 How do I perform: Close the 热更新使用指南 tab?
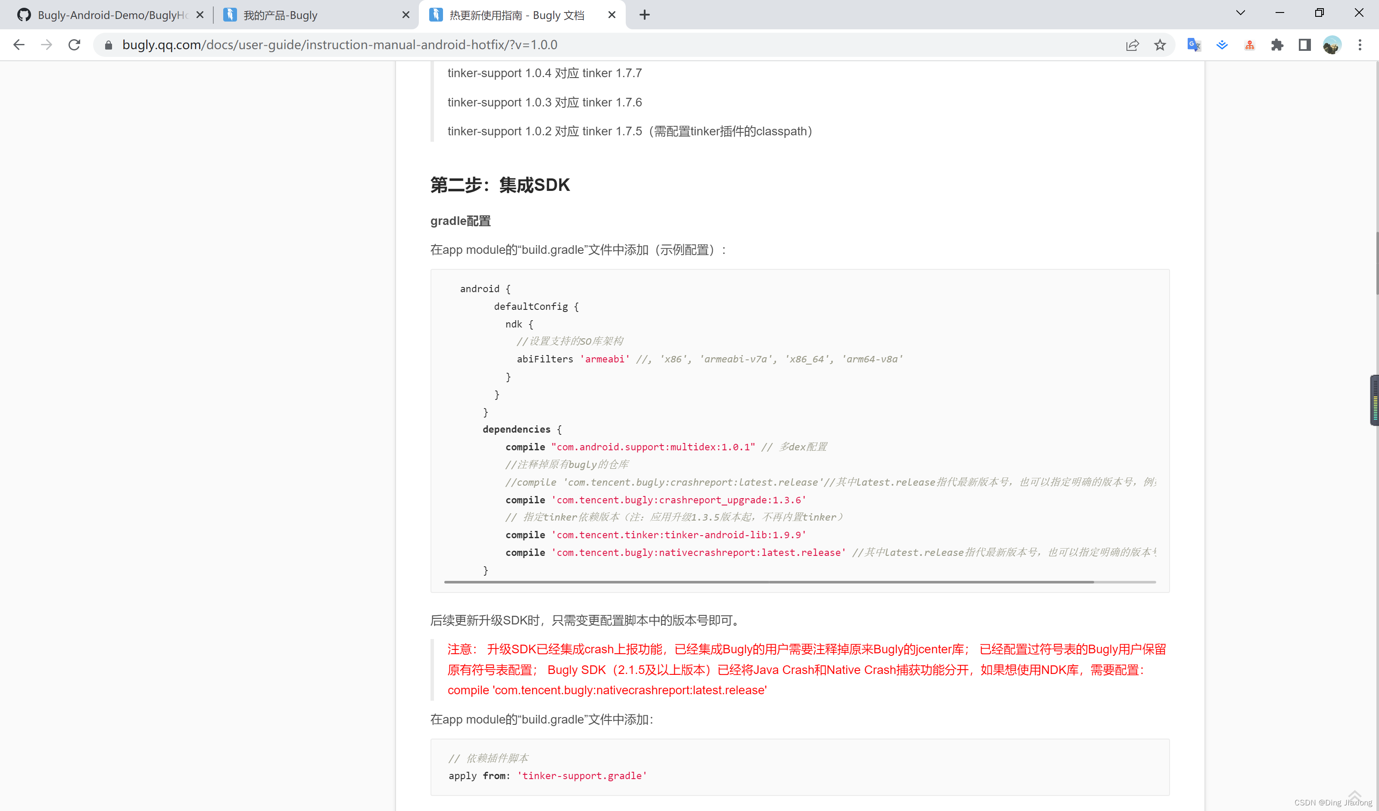tap(612, 15)
